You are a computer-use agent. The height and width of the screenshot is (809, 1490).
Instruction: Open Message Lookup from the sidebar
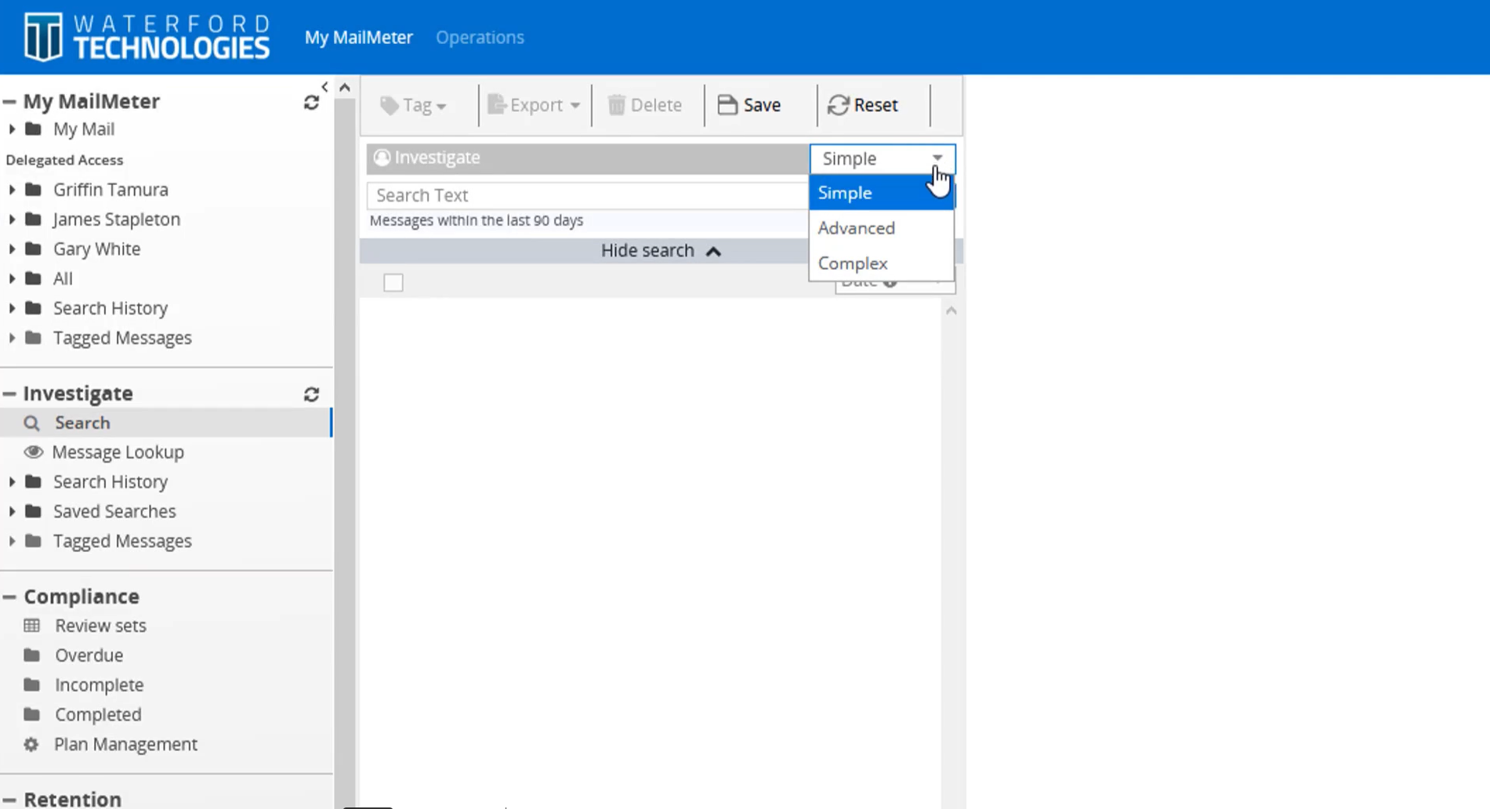[118, 452]
